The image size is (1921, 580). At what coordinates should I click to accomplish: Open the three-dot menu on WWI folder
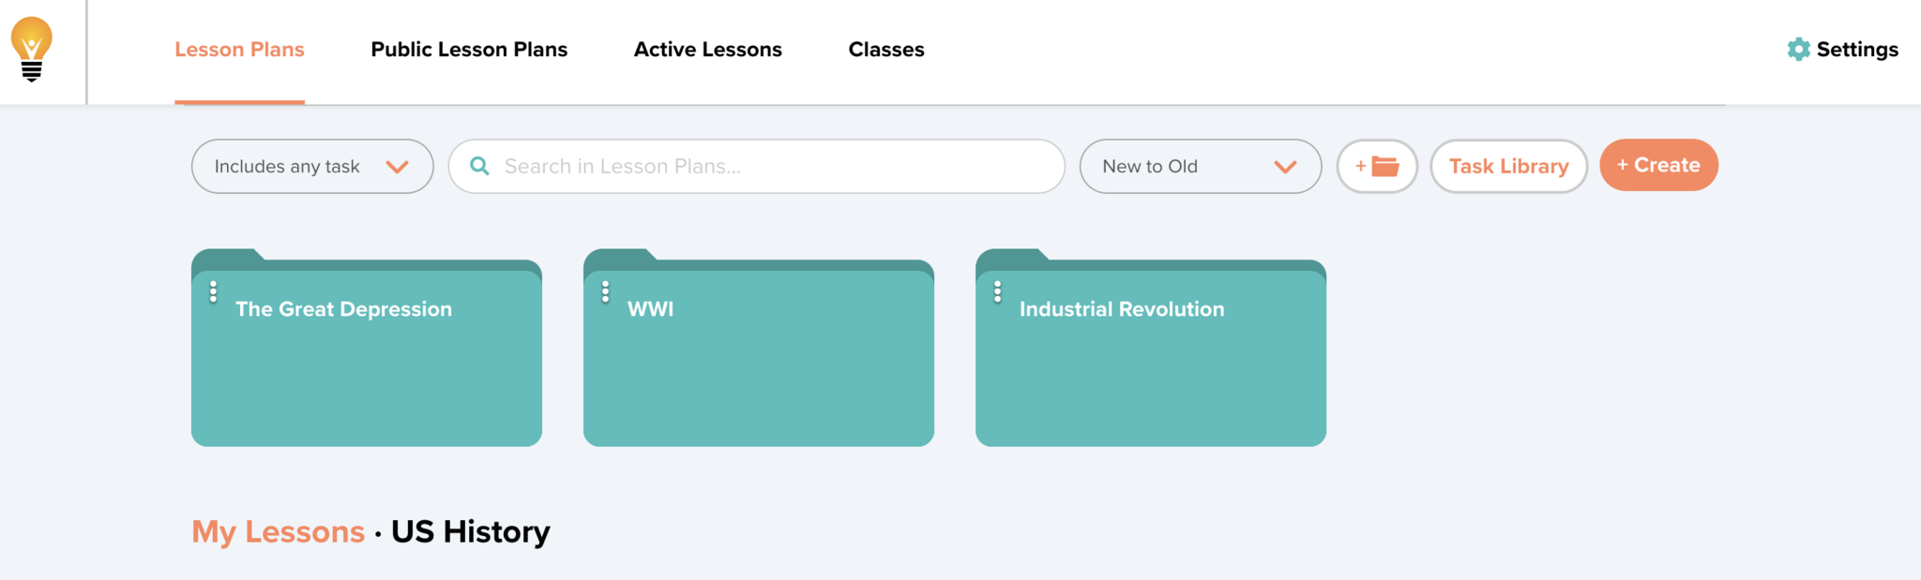point(606,292)
